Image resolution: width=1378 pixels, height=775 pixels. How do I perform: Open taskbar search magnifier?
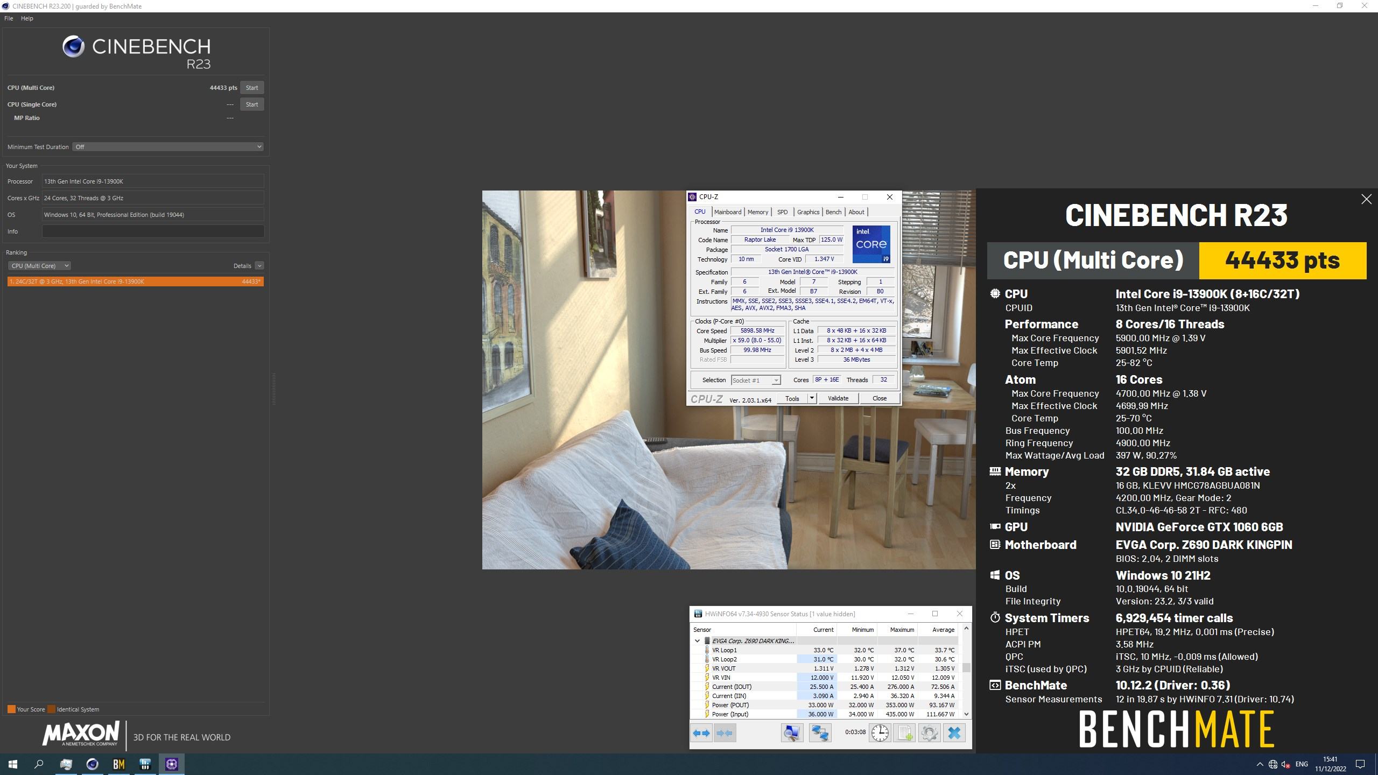point(39,764)
